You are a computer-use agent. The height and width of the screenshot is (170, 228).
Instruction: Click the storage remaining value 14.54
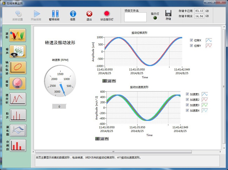click(x=199, y=16)
